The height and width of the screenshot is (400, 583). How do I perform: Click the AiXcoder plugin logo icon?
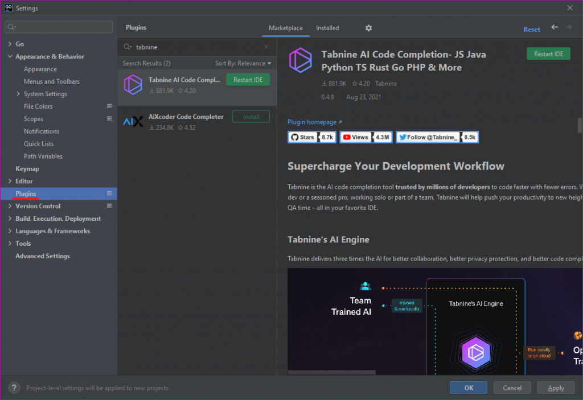133,122
